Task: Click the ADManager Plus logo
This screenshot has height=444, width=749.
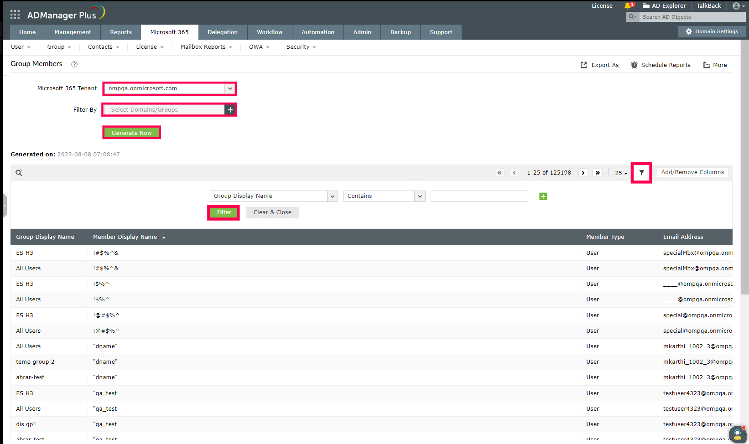Action: [x=66, y=13]
